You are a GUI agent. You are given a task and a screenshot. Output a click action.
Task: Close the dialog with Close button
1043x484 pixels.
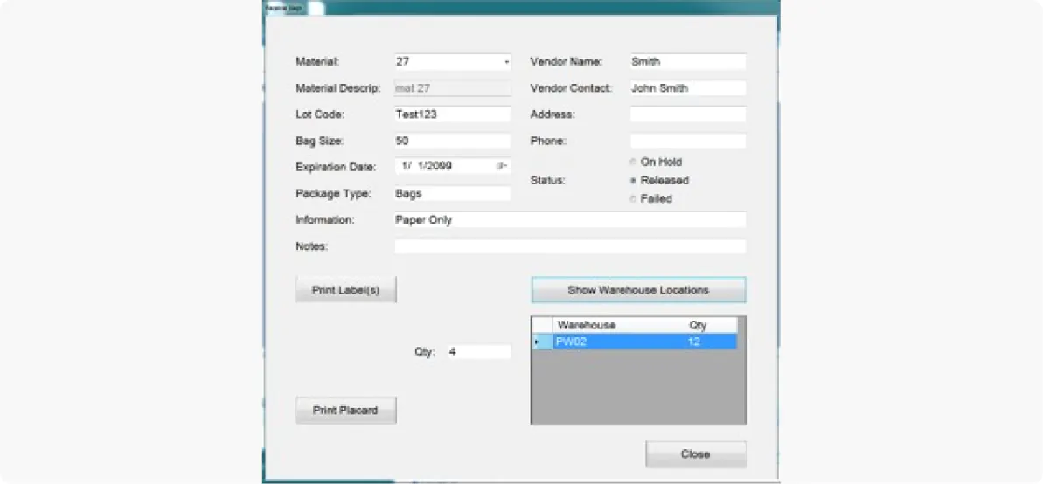[696, 454]
